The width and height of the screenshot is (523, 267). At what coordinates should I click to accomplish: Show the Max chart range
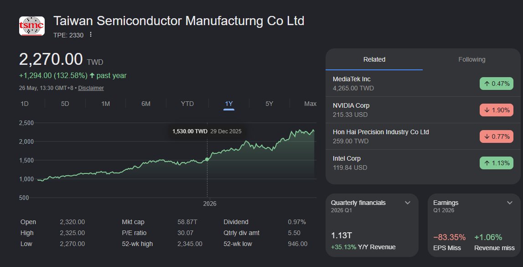coord(310,104)
